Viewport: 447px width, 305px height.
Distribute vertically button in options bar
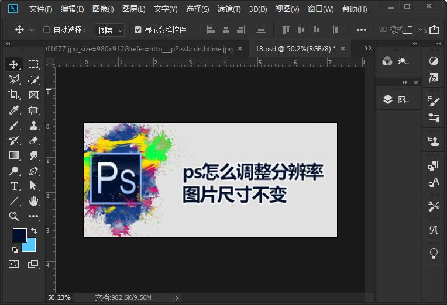tap(260, 30)
